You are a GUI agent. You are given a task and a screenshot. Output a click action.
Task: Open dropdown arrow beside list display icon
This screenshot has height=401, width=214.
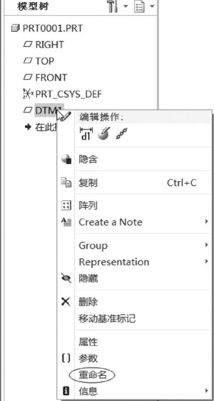tap(152, 6)
